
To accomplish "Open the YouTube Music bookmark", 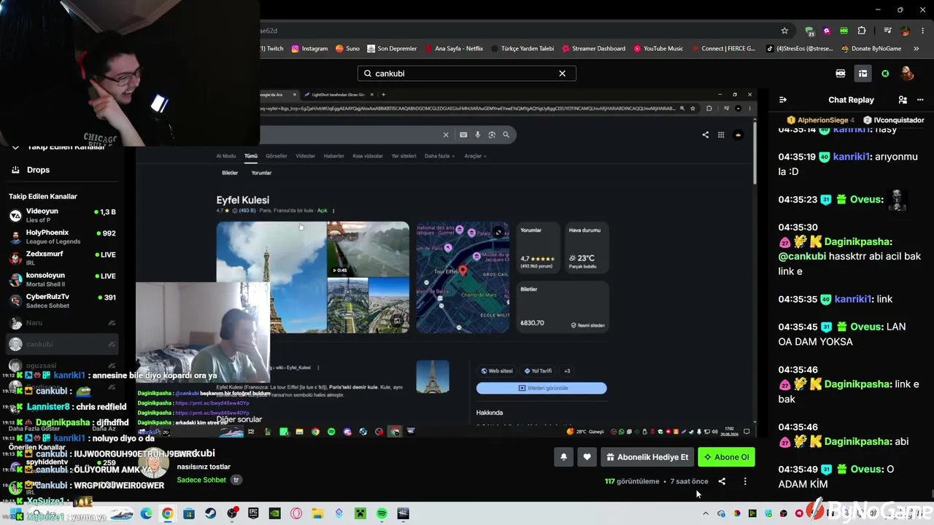I will click(x=658, y=49).
